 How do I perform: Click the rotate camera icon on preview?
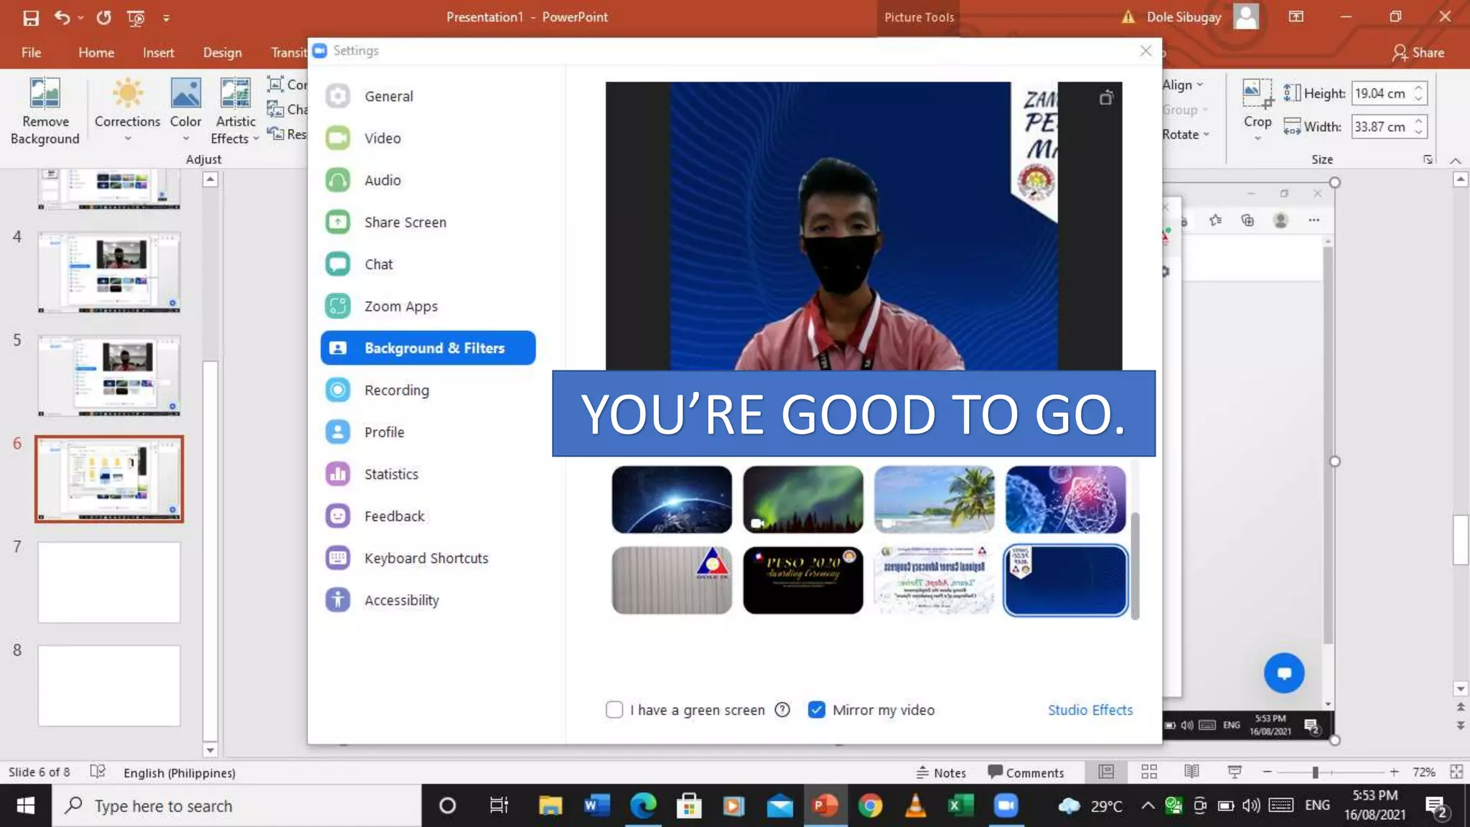coord(1105,98)
